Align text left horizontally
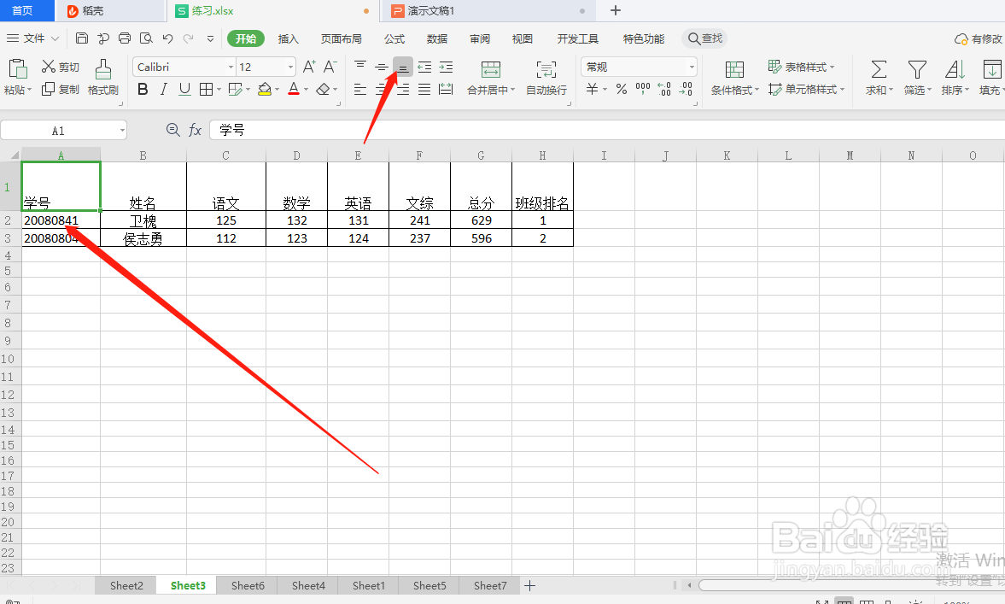 coord(360,89)
